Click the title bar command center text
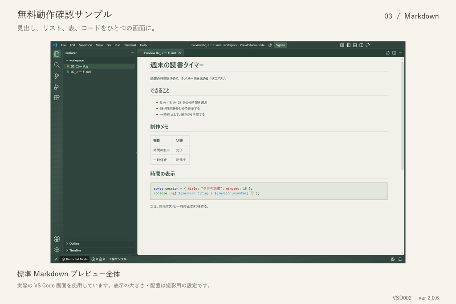Viewport: 456px width, 304px height. (228, 45)
